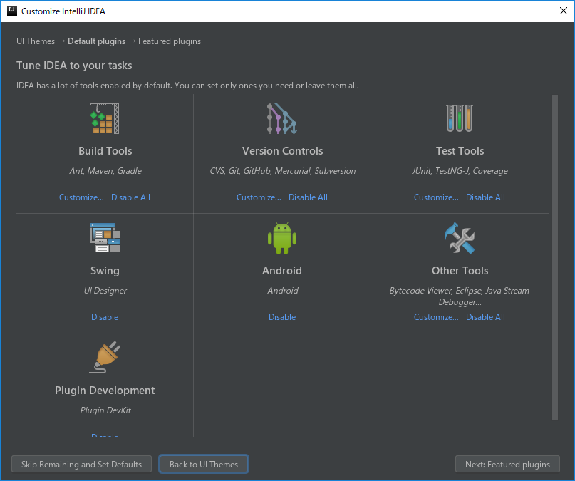Close the Customize IntelliJ IDEA dialog
The image size is (575, 481).
[x=564, y=11]
